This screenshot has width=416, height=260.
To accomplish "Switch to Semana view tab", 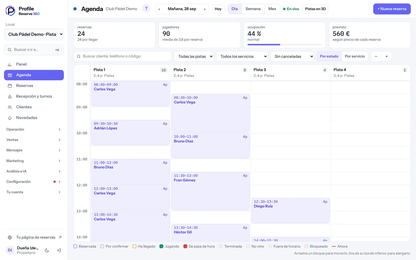I will [253, 9].
